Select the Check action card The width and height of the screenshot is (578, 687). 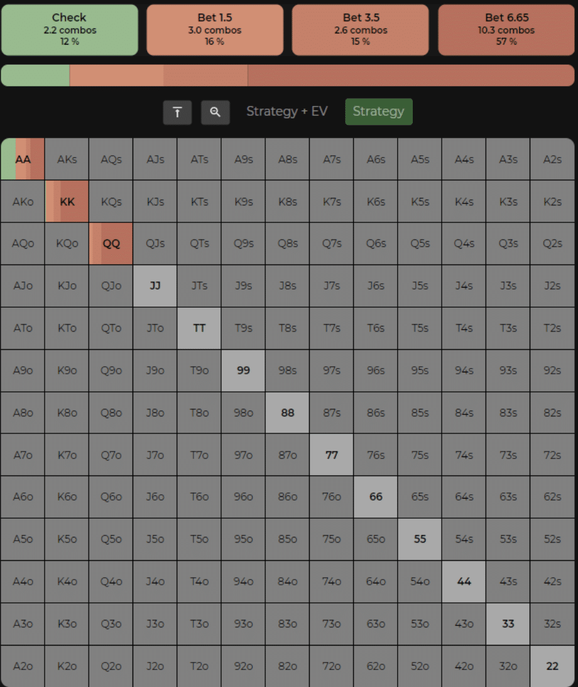pos(69,30)
